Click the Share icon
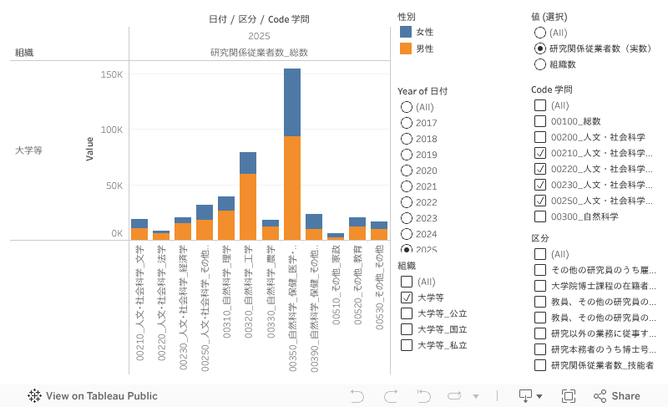The width and height of the screenshot is (668, 407). [600, 396]
